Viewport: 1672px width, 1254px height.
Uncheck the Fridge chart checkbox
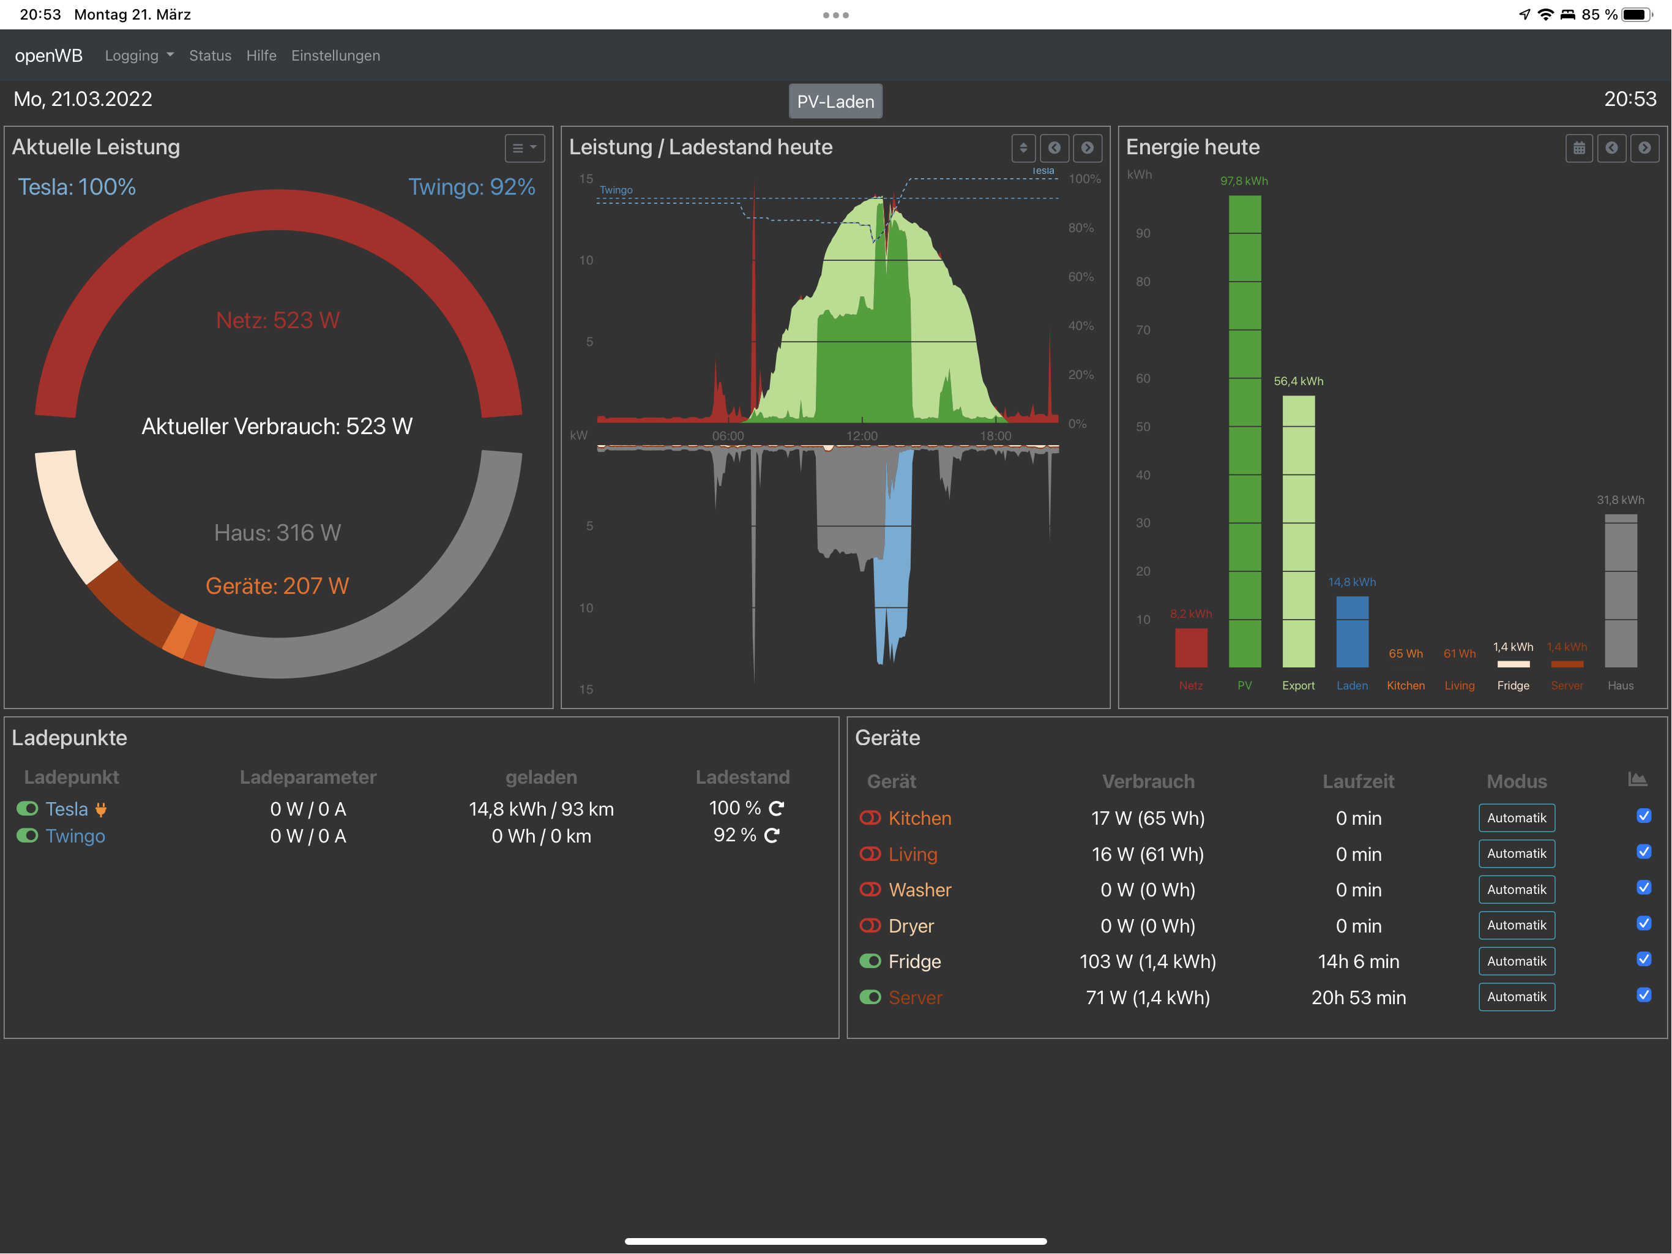coord(1643,959)
